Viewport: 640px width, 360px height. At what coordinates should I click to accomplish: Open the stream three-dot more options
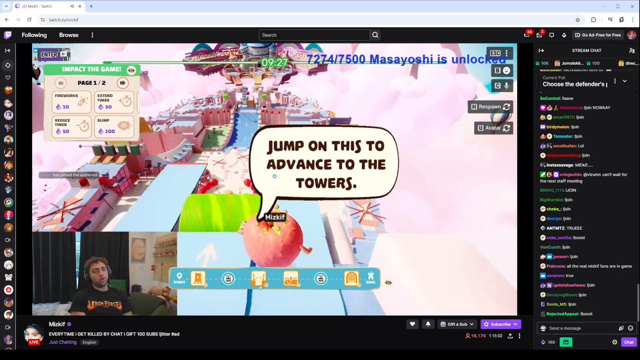[521, 336]
